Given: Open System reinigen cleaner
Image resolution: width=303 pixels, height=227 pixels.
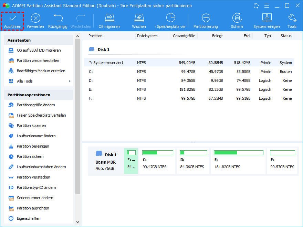Looking at the screenshot, I should [267, 18].
